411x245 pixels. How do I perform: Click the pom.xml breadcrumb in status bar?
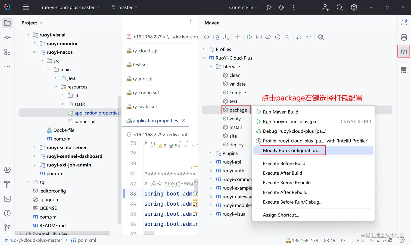pyautogui.click(x=83, y=240)
